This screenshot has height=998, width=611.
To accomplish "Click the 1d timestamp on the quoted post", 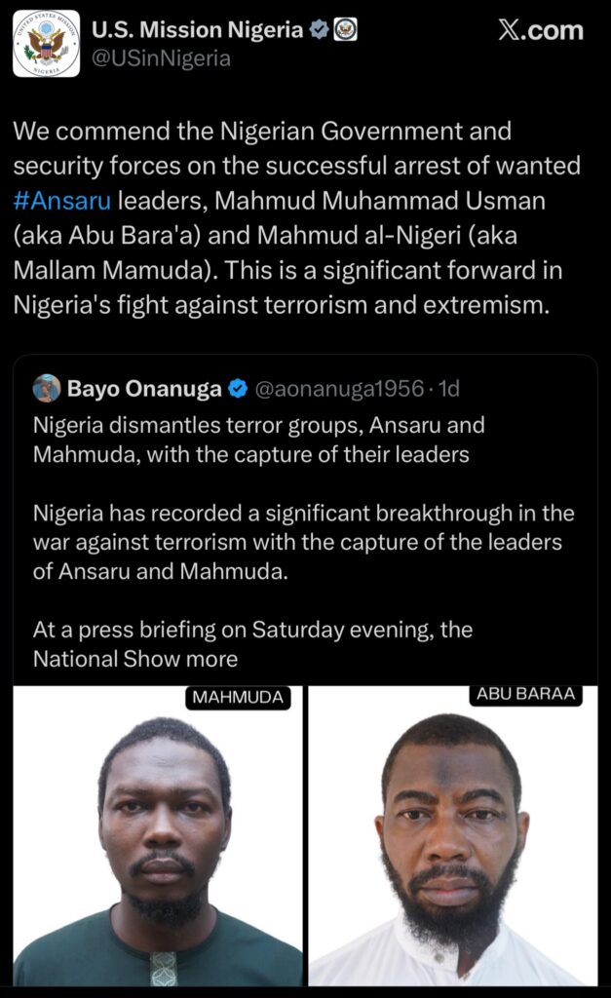I will pos(449,390).
